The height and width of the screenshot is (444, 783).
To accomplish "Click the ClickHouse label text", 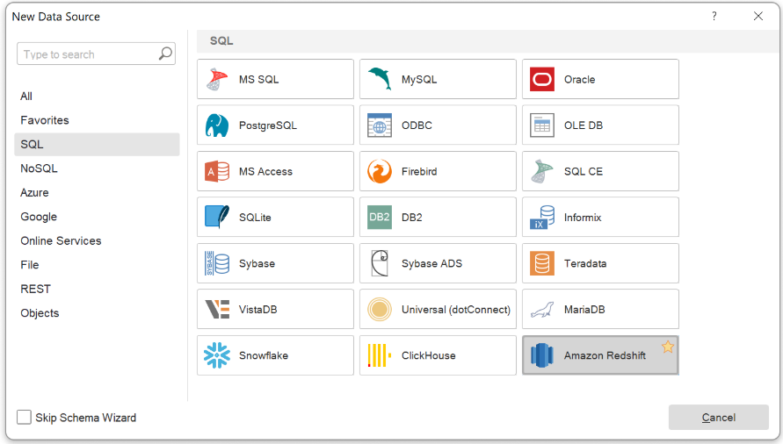I will click(429, 355).
